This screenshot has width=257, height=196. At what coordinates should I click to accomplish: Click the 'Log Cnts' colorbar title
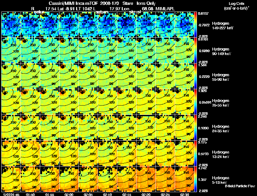(236, 4)
